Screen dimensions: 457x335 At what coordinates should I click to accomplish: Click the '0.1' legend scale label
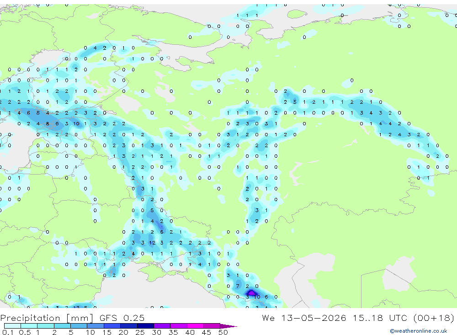coord(8,332)
